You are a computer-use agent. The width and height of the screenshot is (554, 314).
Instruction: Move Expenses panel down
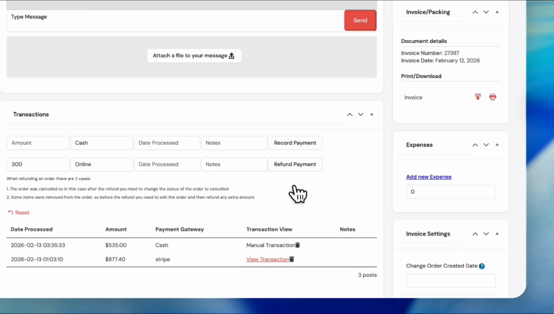click(x=486, y=145)
